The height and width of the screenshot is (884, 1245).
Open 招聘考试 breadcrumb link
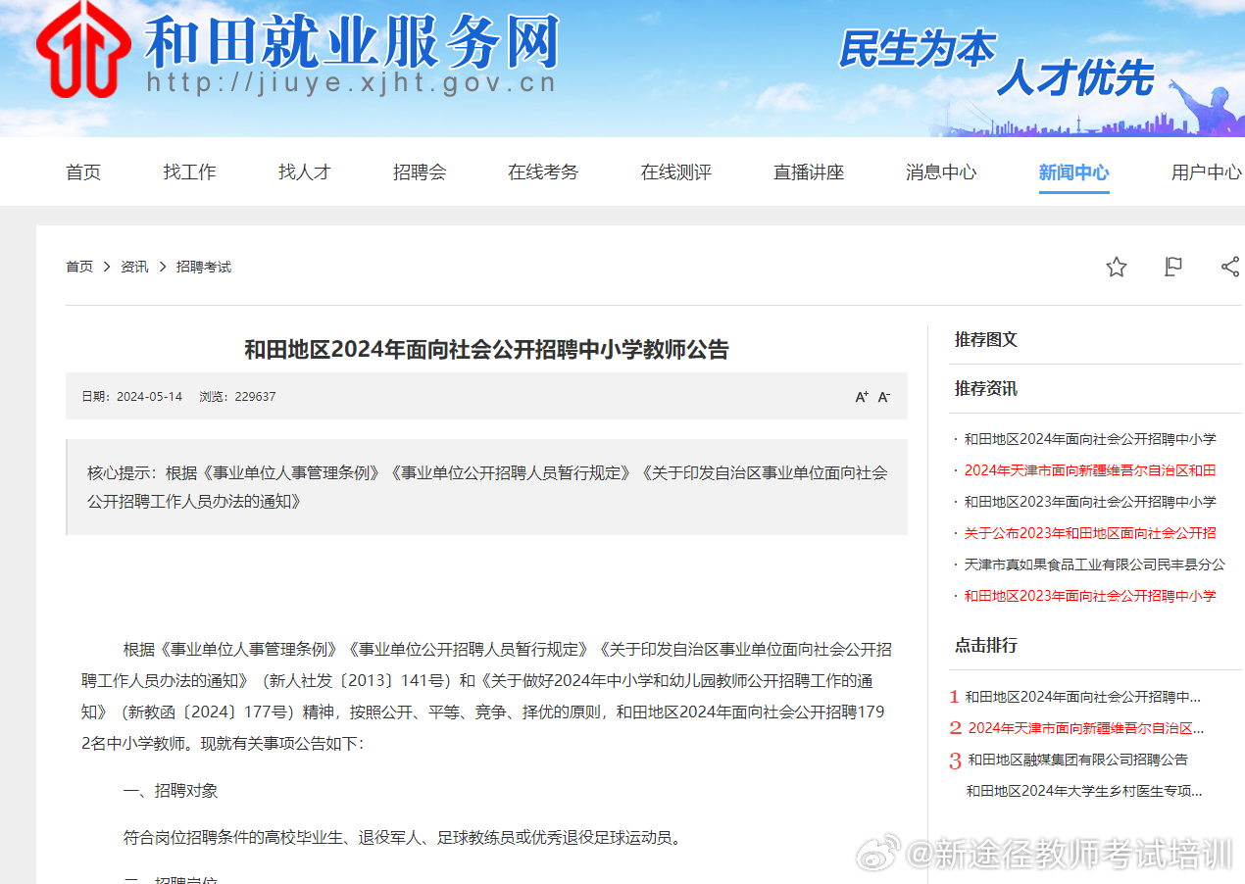[x=204, y=267]
